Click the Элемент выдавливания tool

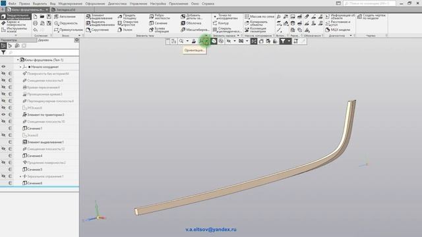(99, 16)
